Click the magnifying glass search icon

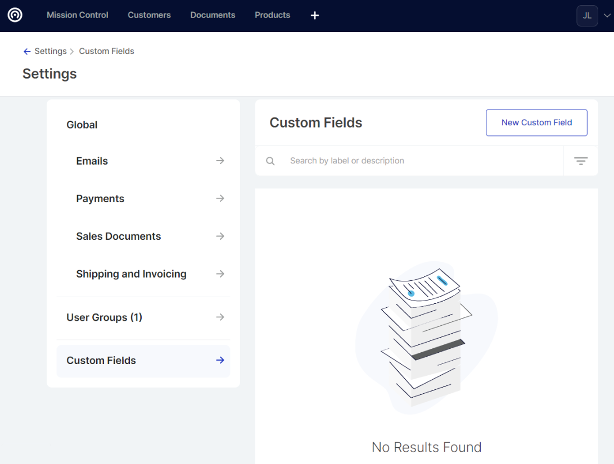(270, 161)
